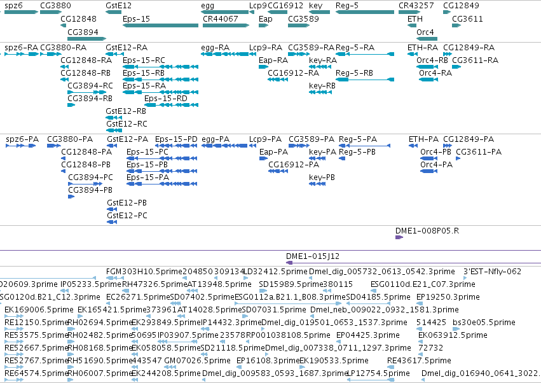This screenshot has height=383, width=541.
Task: Click the CR43257 gene label
Action: click(x=416, y=6)
